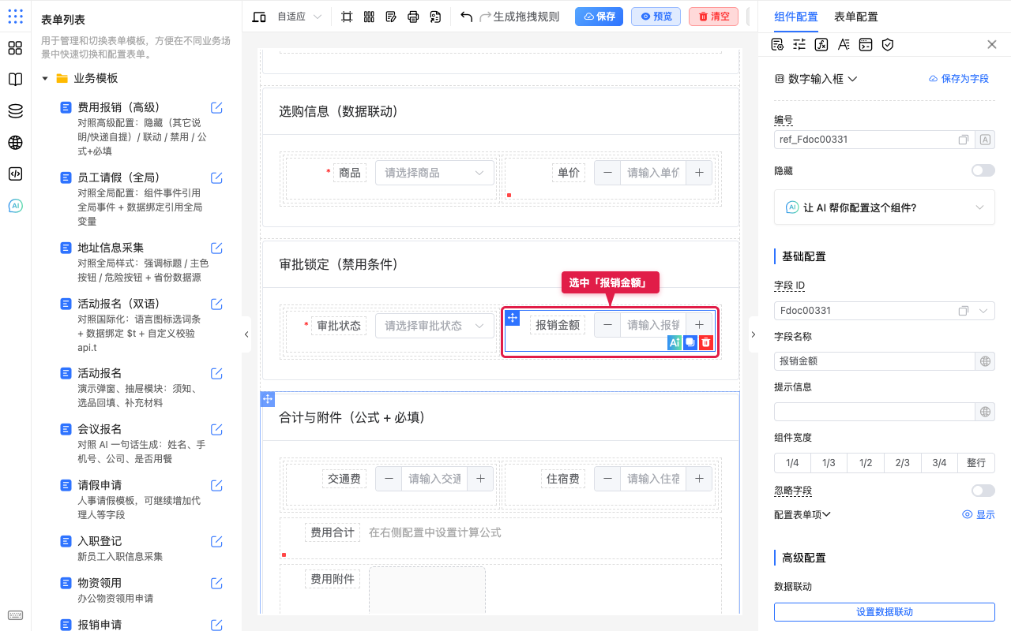Collapse the left form list panel arrow
1011x631 pixels.
coord(246,334)
